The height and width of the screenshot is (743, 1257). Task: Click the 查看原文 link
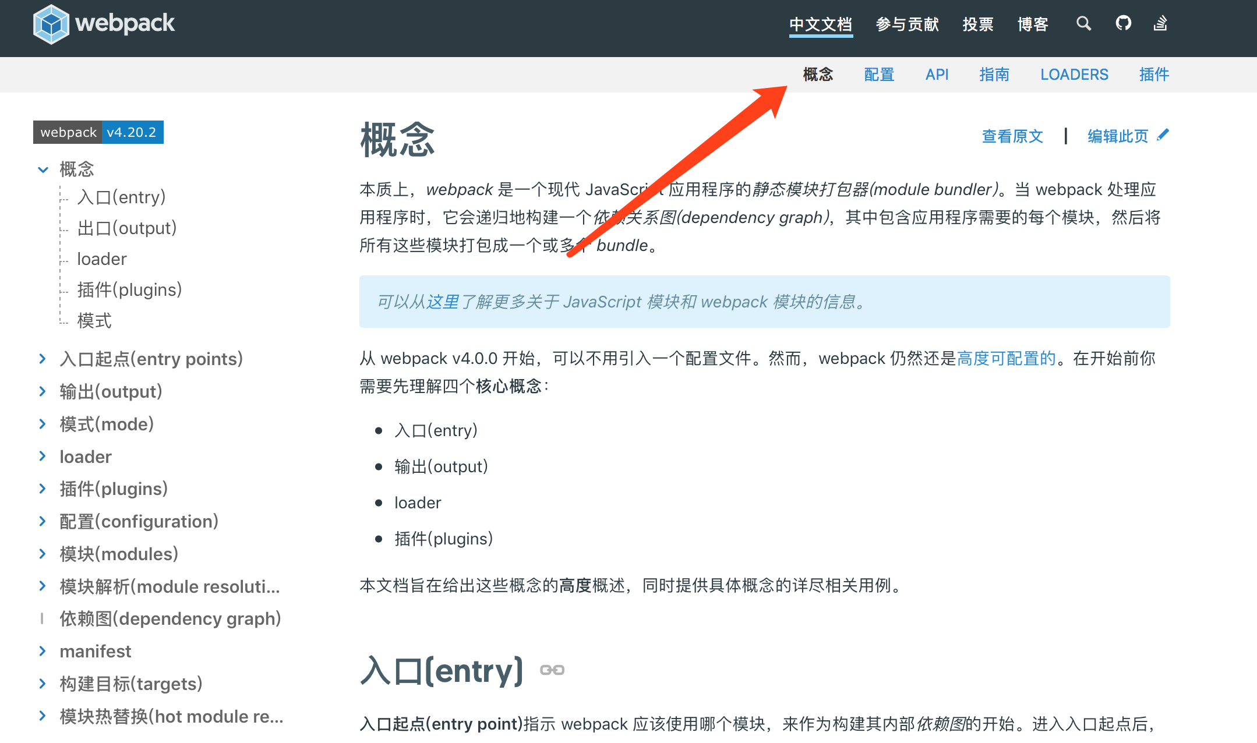click(1012, 136)
